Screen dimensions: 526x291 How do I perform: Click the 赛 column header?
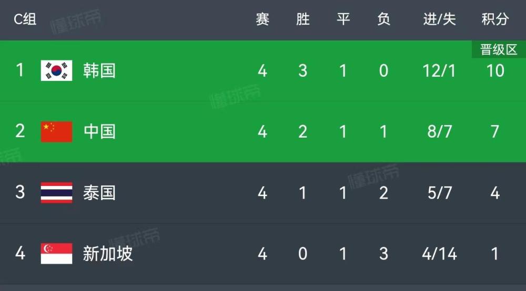pyautogui.click(x=262, y=19)
